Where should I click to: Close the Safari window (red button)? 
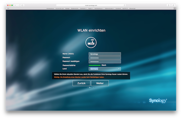(8, 5)
